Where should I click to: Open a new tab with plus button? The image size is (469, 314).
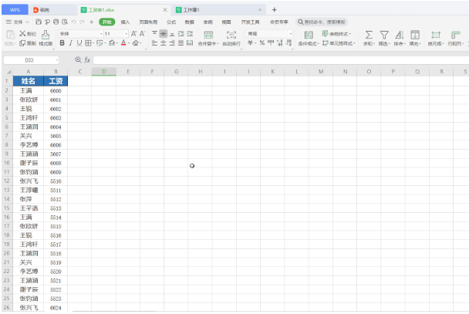coord(274,9)
